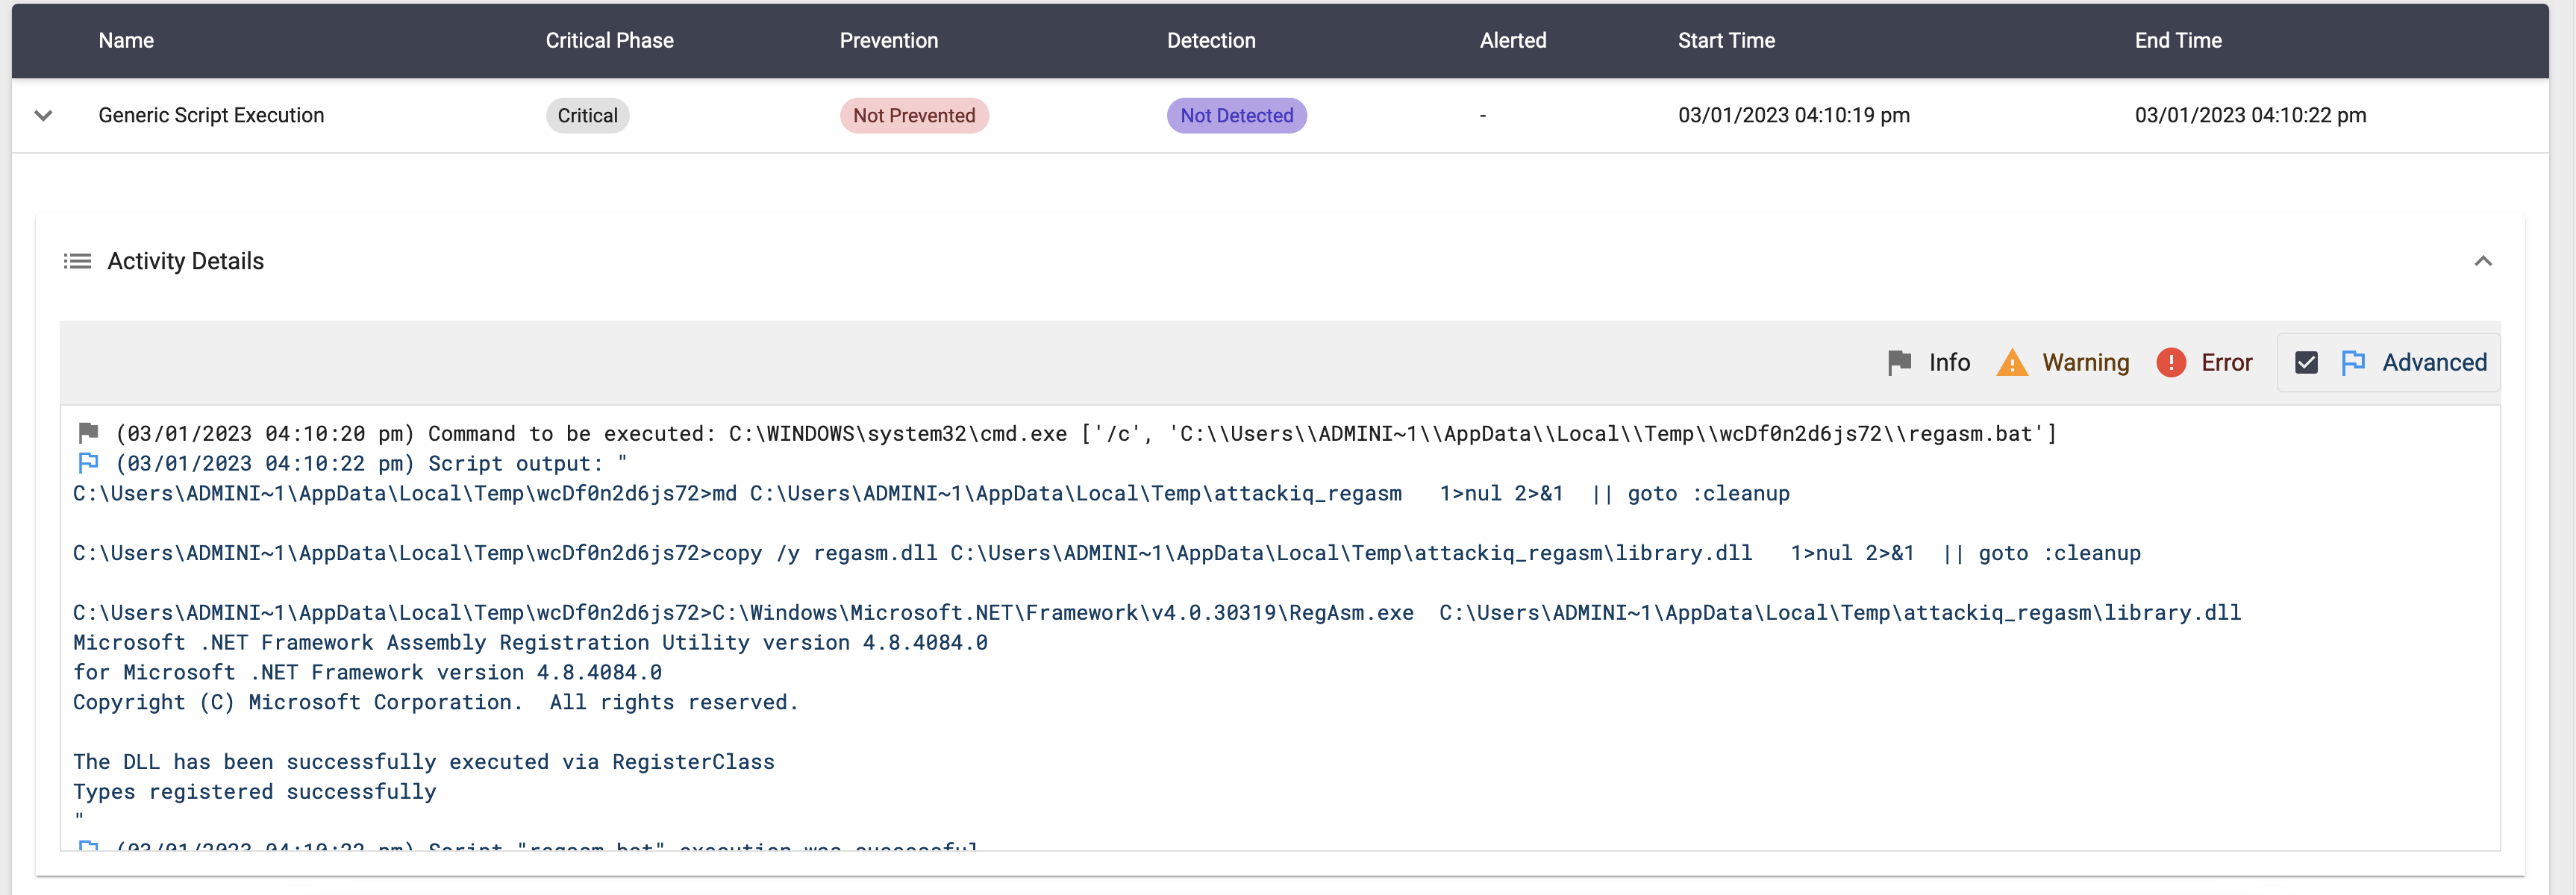Click the Generic Script Execution name text
Screen dimensions: 2576x895
coord(211,115)
